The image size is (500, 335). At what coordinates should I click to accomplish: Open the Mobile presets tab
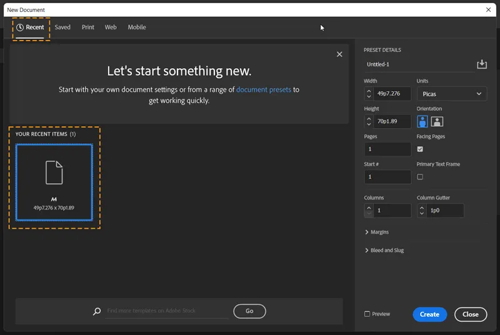137,27
